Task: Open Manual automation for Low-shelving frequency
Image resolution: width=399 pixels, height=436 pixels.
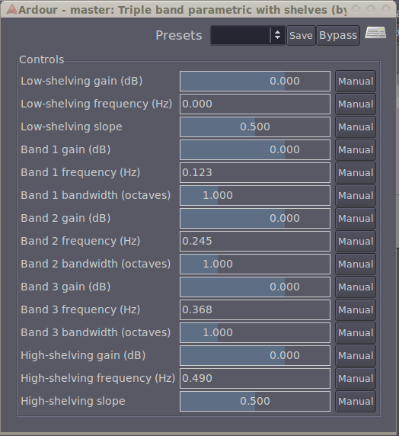Action: point(356,104)
